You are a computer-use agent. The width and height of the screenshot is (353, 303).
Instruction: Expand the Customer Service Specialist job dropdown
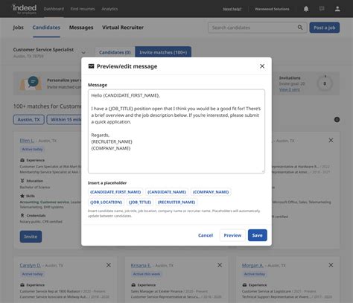click(x=83, y=52)
